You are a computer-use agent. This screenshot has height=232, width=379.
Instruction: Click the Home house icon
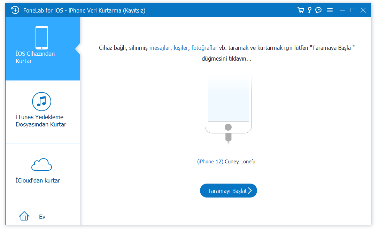tap(24, 216)
